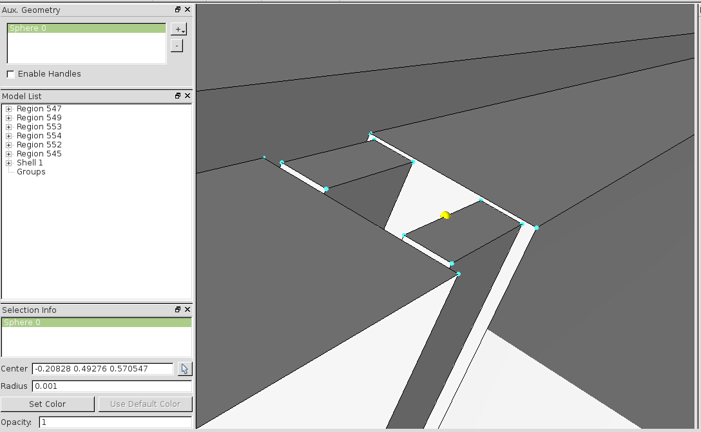Select Region 549 in Model List
This screenshot has width=701, height=432.
(x=39, y=117)
